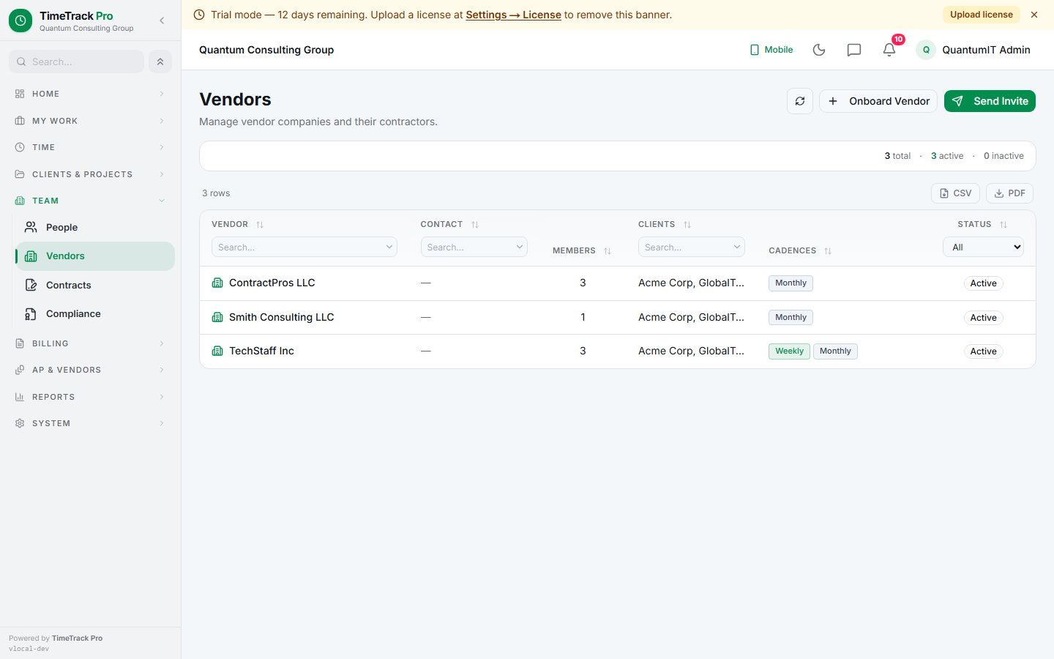The width and height of the screenshot is (1054, 659).
Task: Click the Send Invite button
Action: (990, 101)
